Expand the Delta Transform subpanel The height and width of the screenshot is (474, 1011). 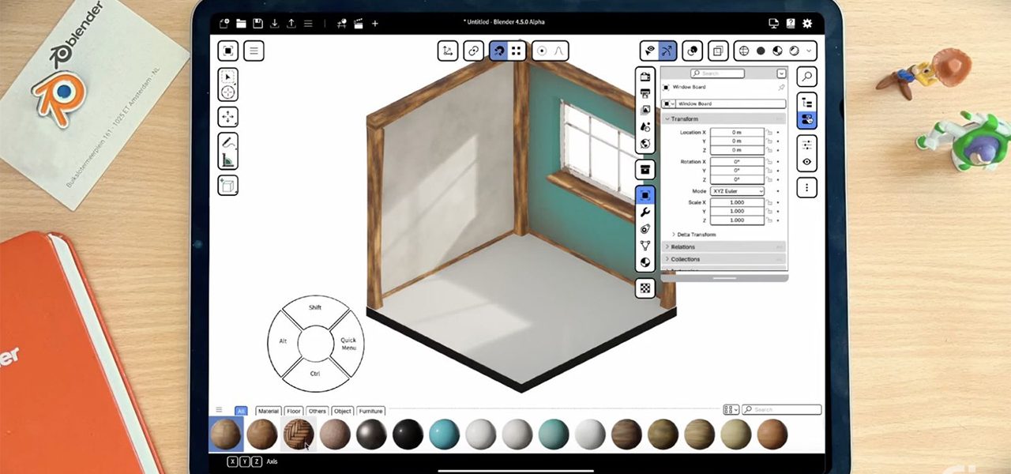click(694, 235)
